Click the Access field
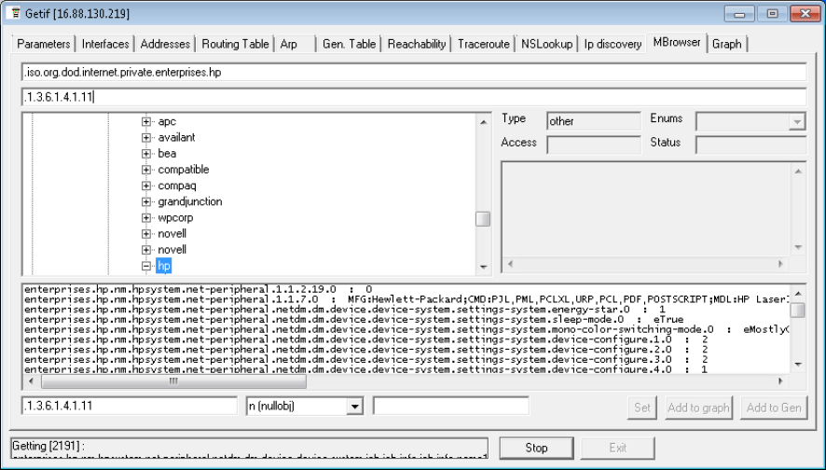Screen dimensions: 826x470 click(594, 145)
